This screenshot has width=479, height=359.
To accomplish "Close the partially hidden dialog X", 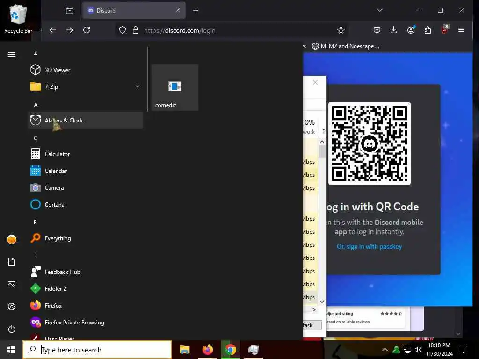I will coord(315,82).
